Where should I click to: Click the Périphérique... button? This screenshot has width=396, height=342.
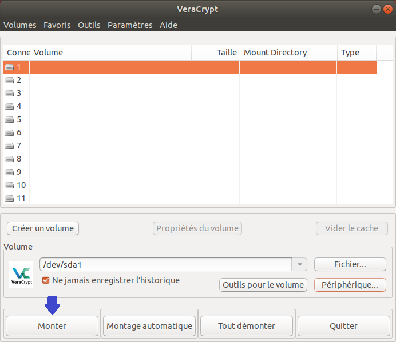[350, 284]
